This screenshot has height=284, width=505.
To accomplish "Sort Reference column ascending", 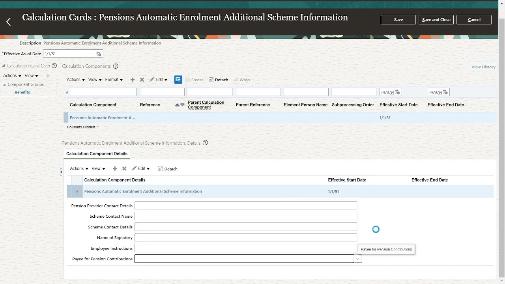I will pos(178,105).
